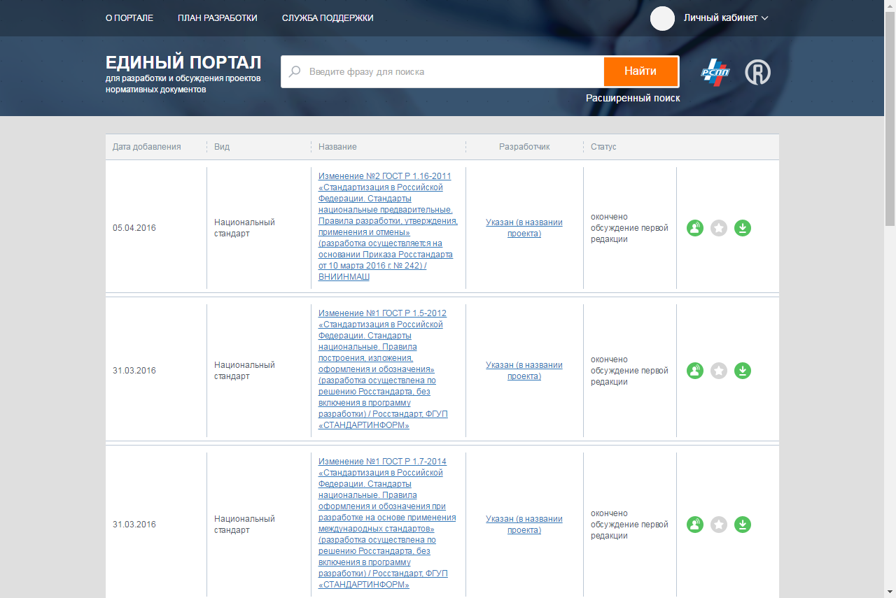Toggle favorite star for ГОСТ Р 1.7-2014 row
896x598 pixels.
tap(719, 525)
